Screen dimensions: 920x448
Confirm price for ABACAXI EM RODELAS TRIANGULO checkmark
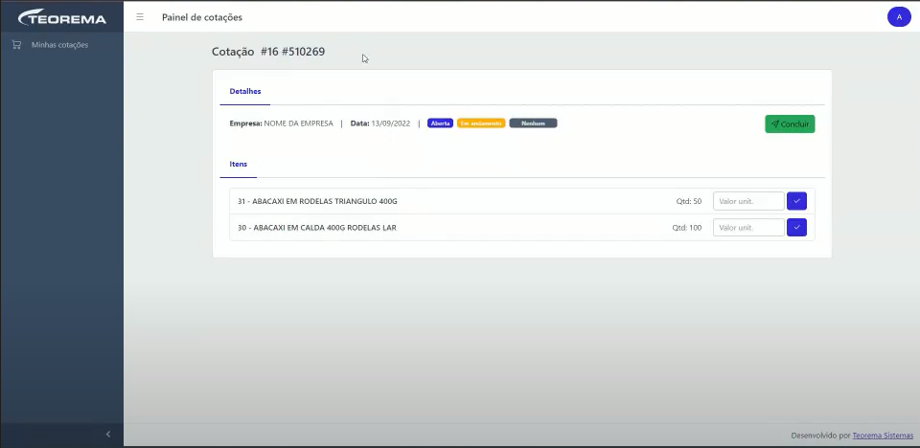click(796, 201)
